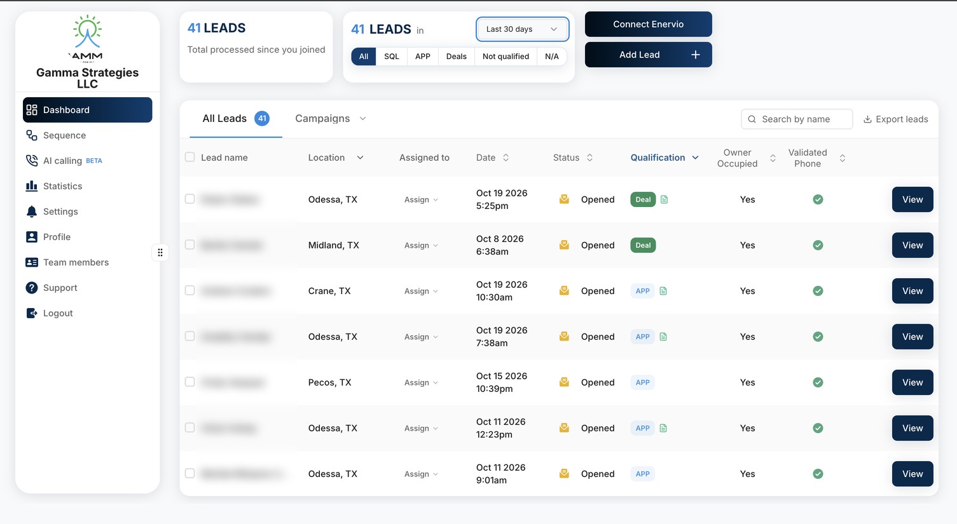The height and width of the screenshot is (524, 957).
Task: Click the Export leads link
Action: [895, 119]
